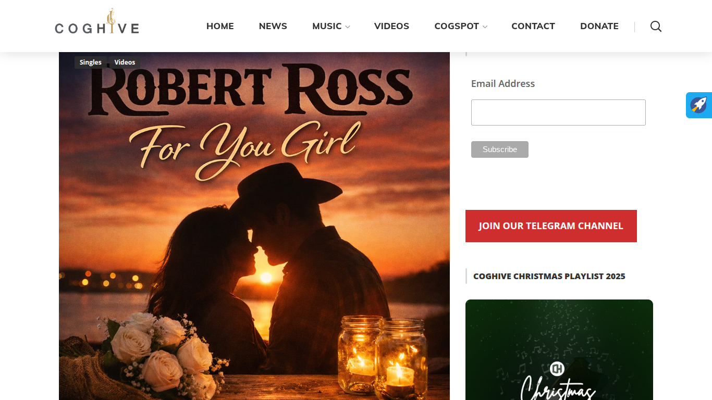Open the search magnifier icon
The image size is (712, 400).
click(x=656, y=27)
